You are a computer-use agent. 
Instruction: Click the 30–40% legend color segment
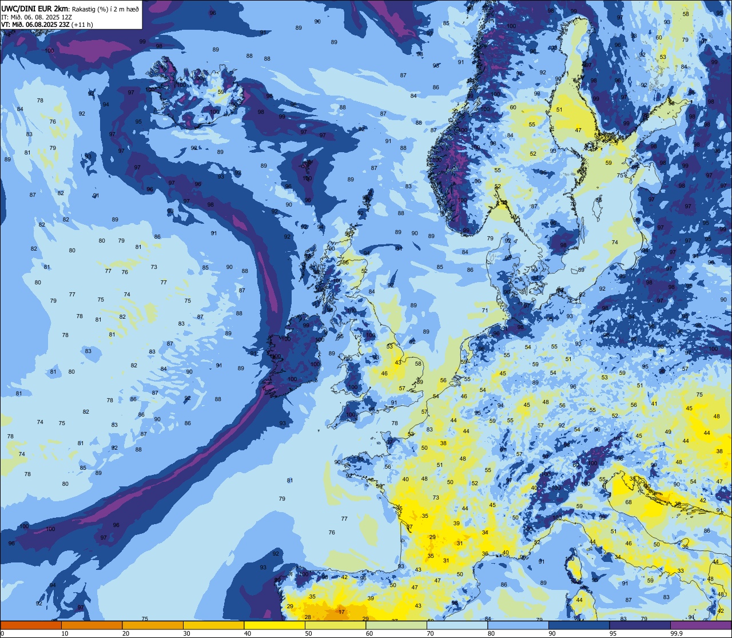213,625
